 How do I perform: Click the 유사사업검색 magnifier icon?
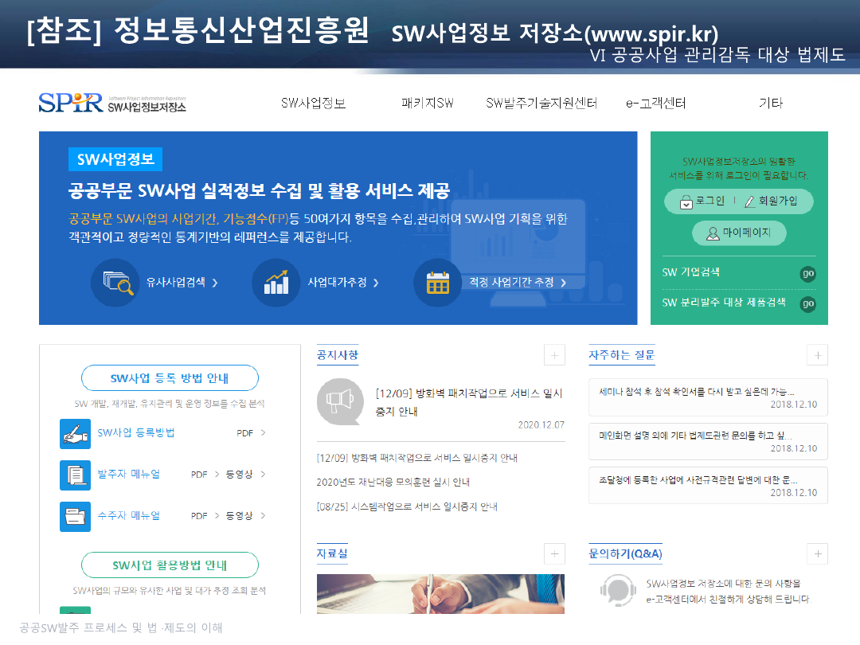point(115,283)
